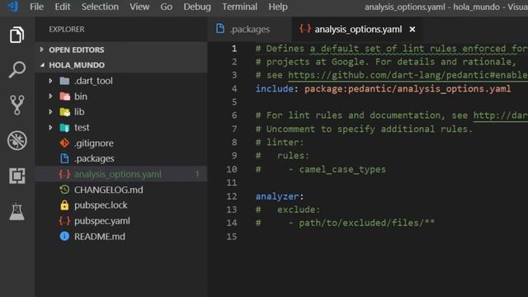The image size is (528, 297).
Task: Open the Explorer view in activity bar
Action: (x=16, y=35)
